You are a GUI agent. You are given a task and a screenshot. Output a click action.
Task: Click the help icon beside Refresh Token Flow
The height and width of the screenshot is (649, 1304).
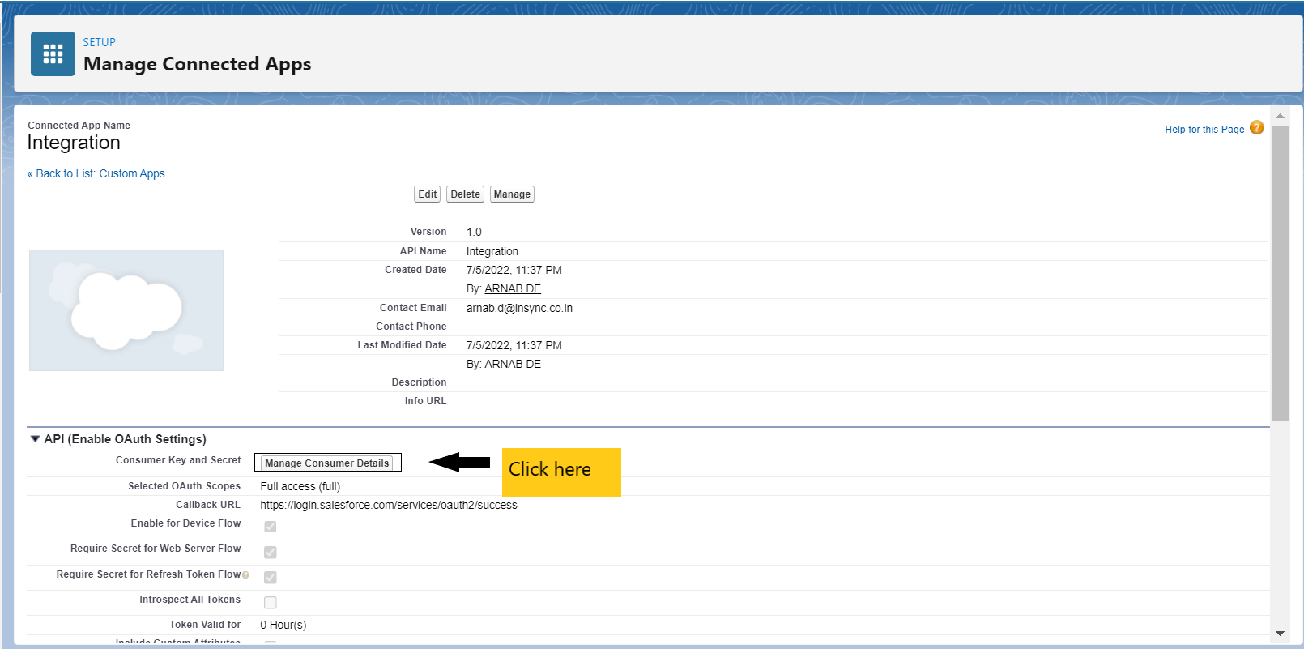pyautogui.click(x=245, y=575)
